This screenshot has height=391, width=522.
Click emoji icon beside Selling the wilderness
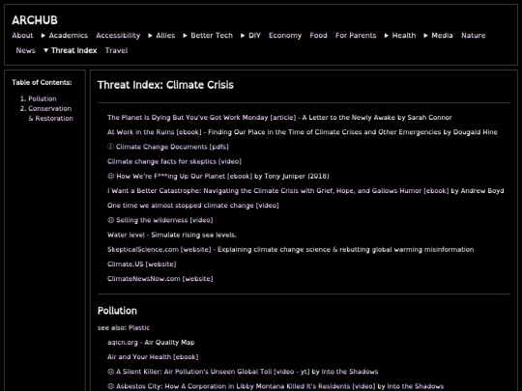click(111, 220)
